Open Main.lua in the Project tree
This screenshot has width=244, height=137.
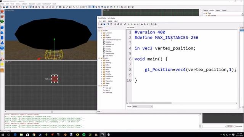[108, 51]
